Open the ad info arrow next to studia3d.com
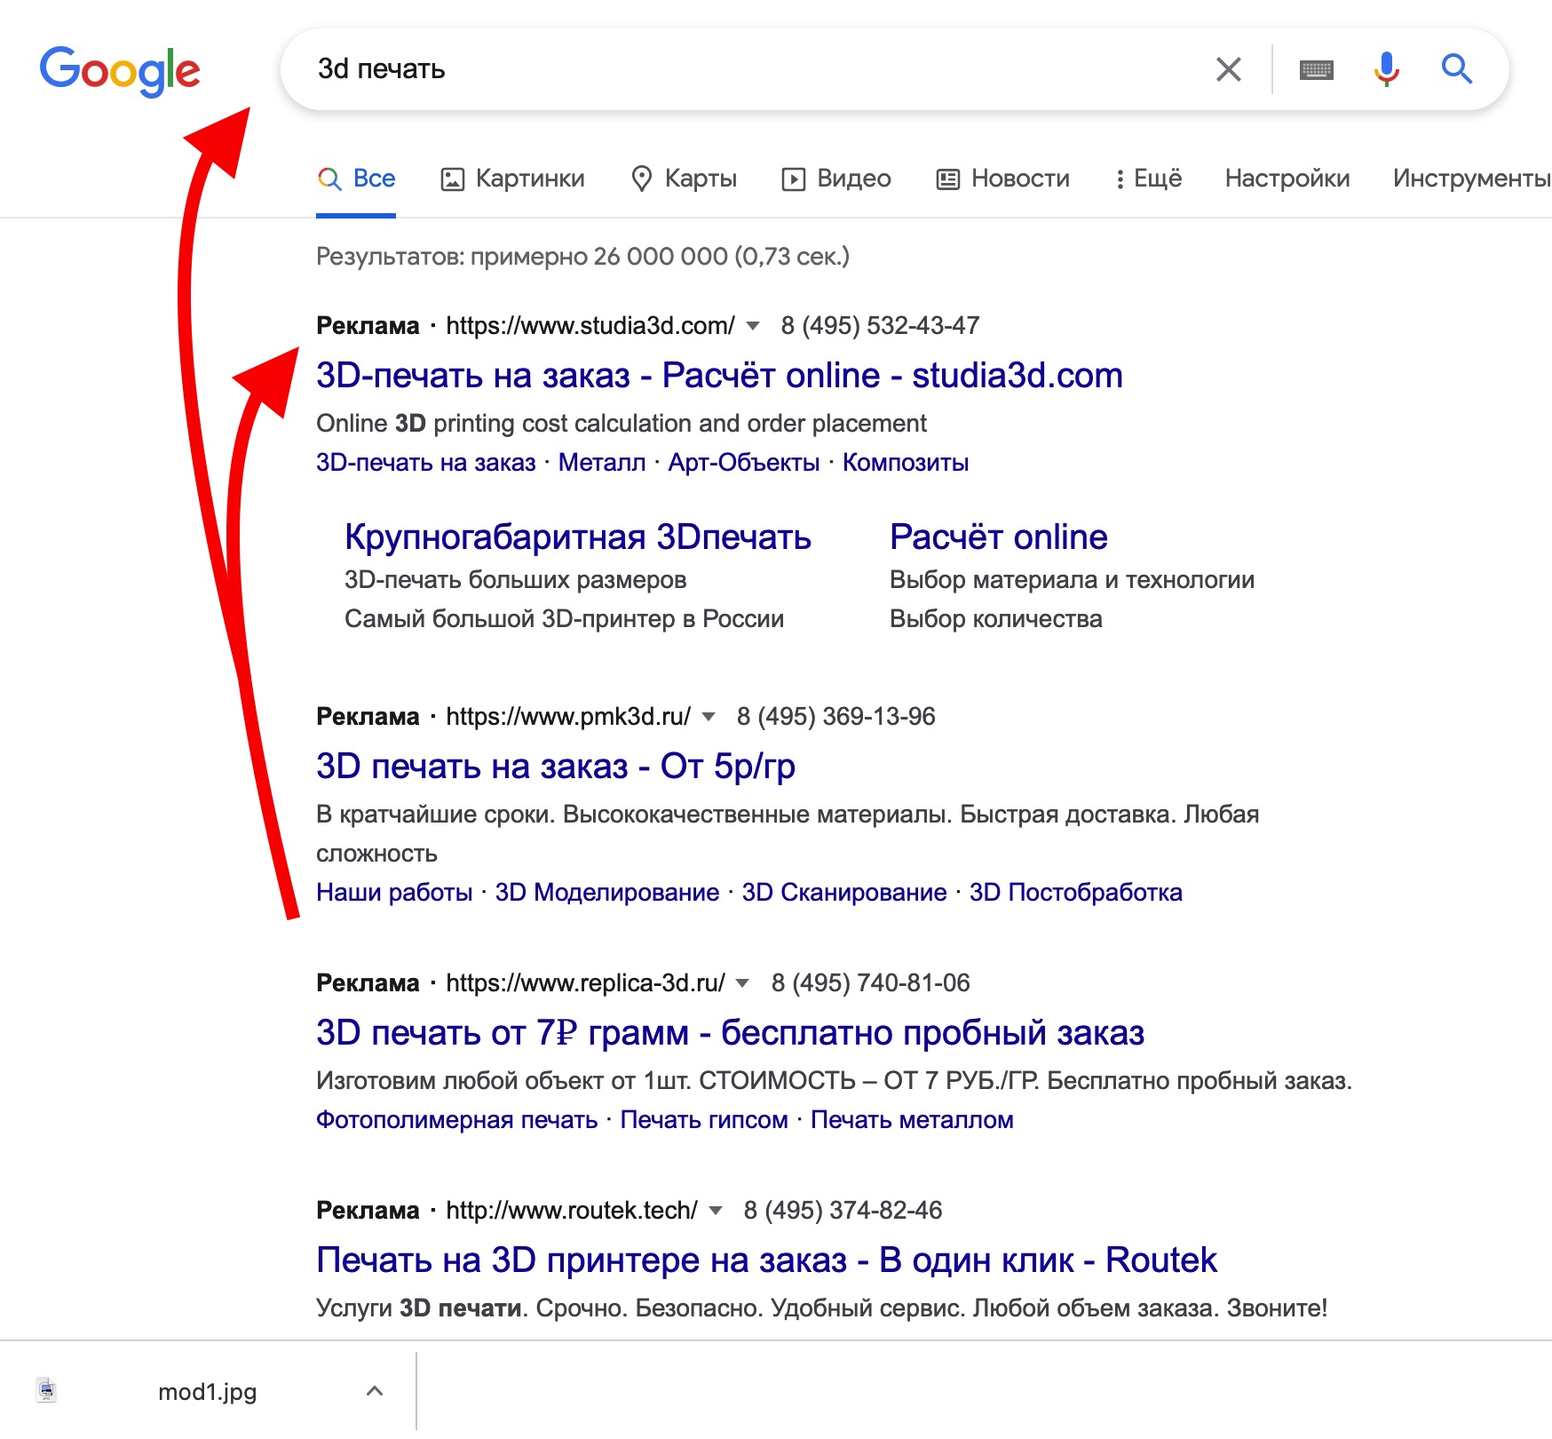The width and height of the screenshot is (1552, 1439). tap(751, 327)
